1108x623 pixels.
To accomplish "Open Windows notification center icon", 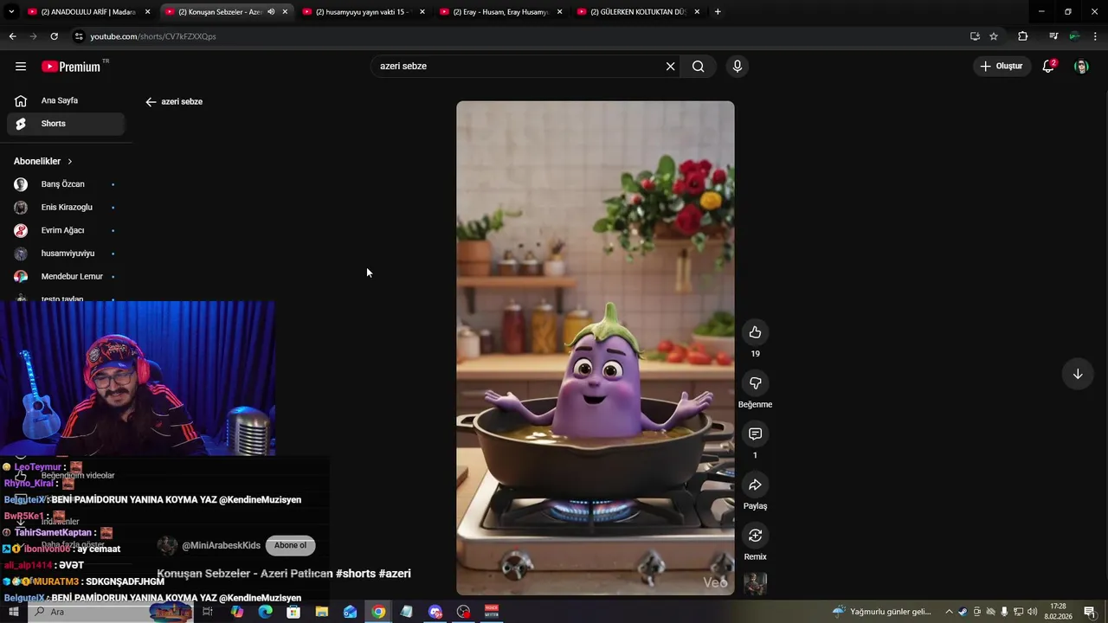I will [1089, 612].
